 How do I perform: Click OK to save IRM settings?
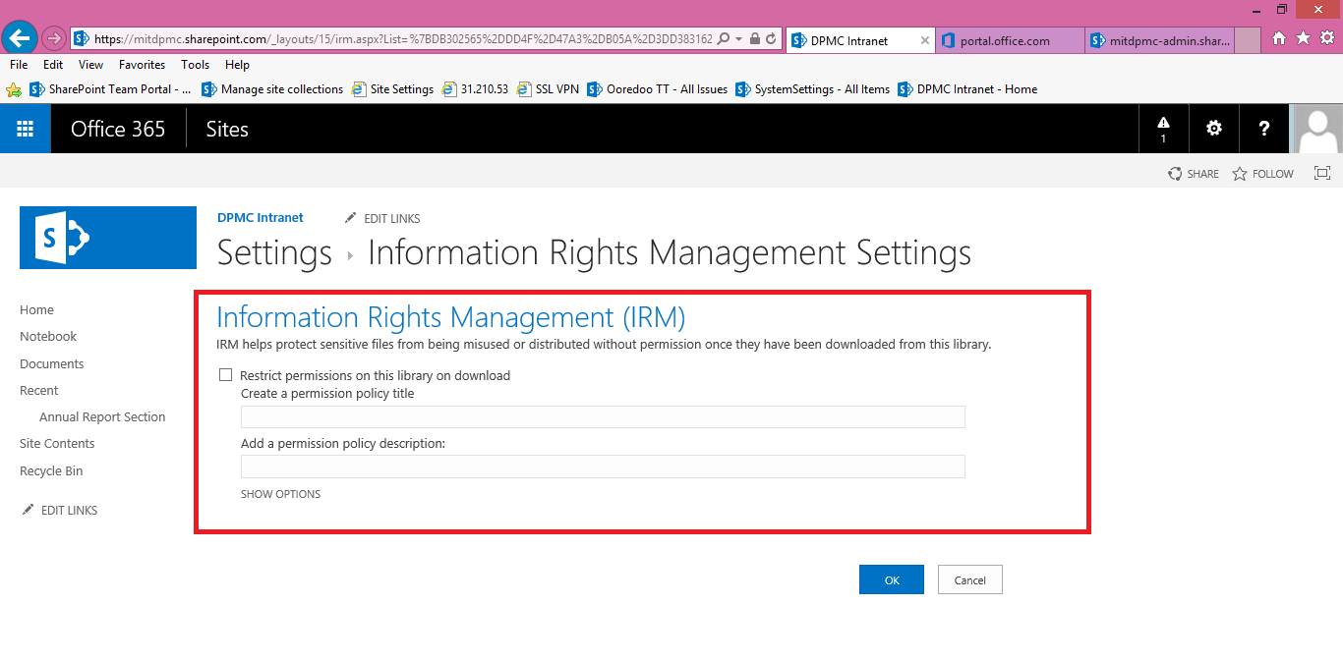coord(891,579)
